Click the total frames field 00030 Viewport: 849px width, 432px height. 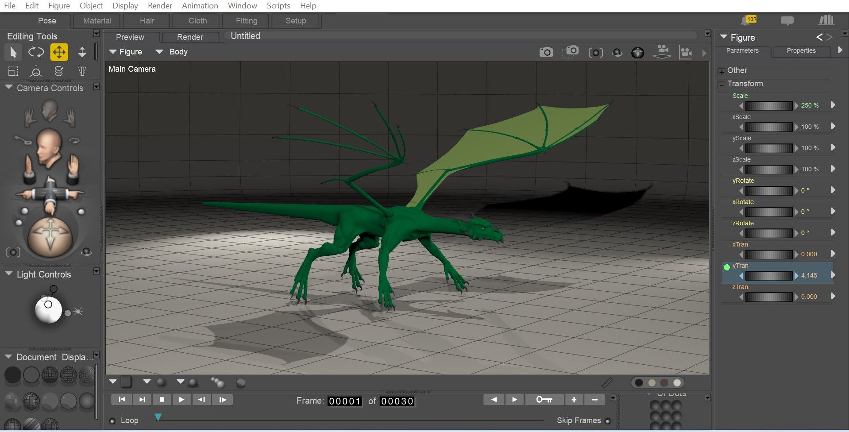coord(397,401)
